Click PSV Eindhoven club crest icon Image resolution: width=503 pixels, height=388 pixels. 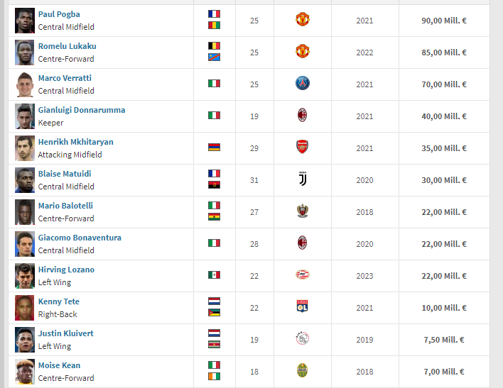[303, 275]
